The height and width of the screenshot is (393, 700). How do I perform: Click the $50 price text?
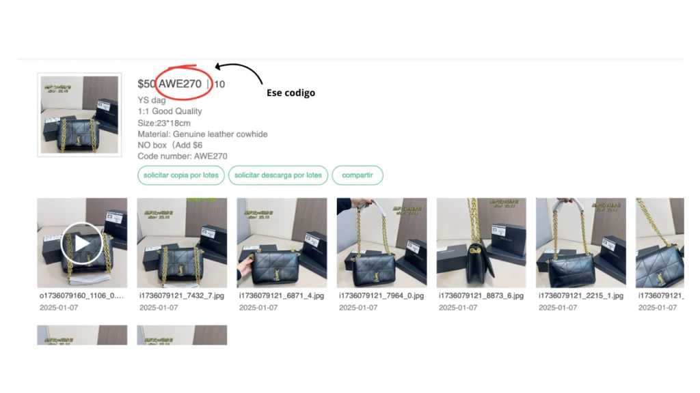[x=146, y=84]
